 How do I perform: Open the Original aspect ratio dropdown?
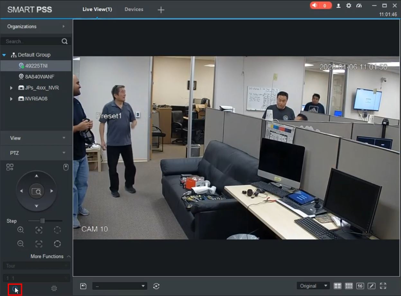313,286
